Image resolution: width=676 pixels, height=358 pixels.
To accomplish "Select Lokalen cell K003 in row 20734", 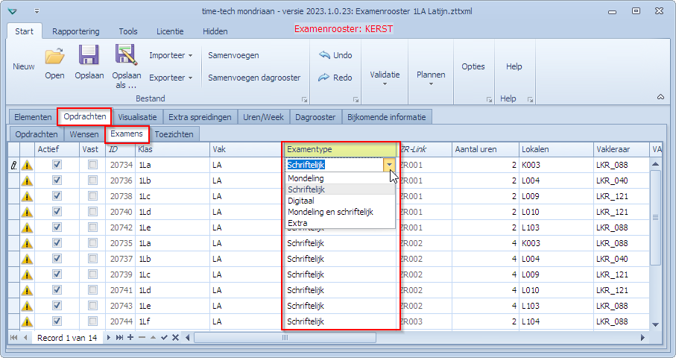I will tap(556, 165).
